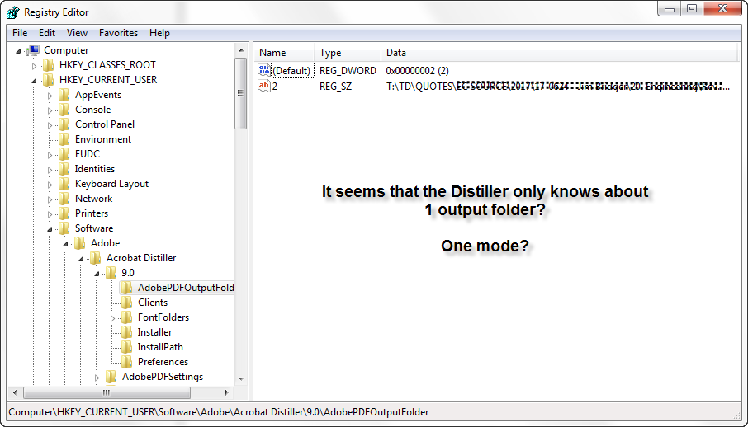Screen dimensions: 748x427
Task: Click the Software folder icon
Action: coord(64,228)
